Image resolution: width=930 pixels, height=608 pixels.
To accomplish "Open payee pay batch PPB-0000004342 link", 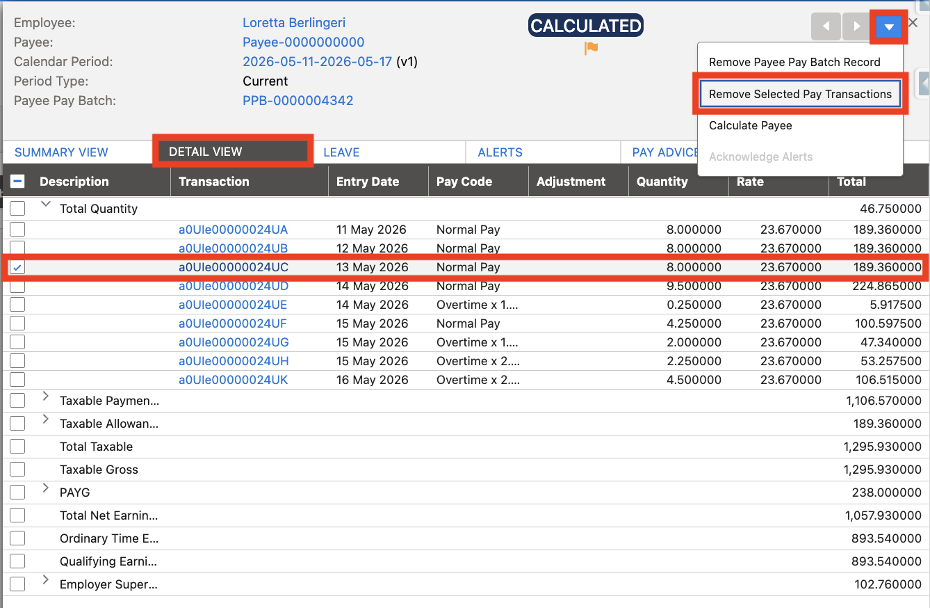I will point(297,101).
